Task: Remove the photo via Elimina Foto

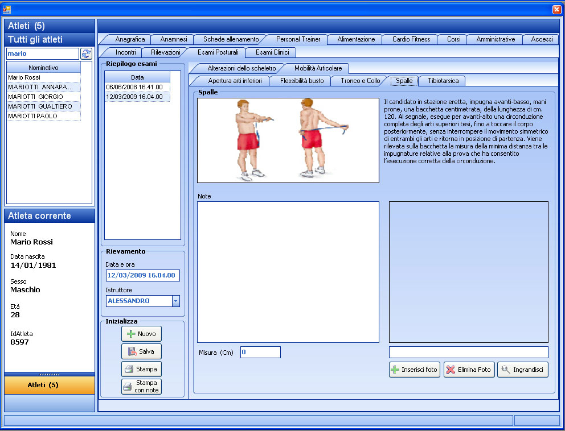Action: pos(469,370)
